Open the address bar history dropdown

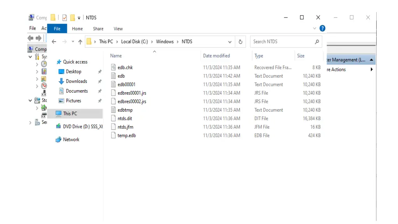(x=230, y=42)
